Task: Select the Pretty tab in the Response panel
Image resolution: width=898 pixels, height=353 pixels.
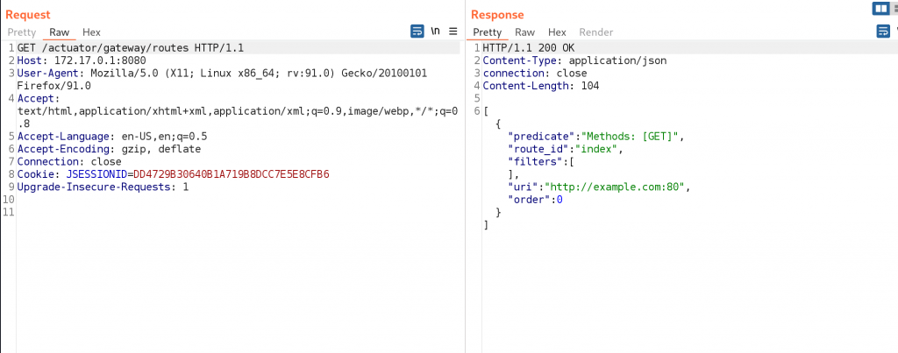Action: [x=488, y=32]
